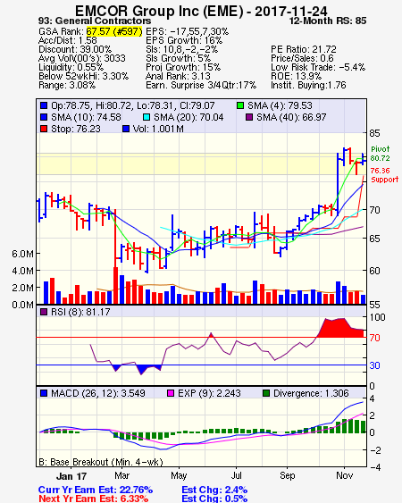Click the Sep date axis label
Viewport: 402px width, 503px height.
click(287, 475)
